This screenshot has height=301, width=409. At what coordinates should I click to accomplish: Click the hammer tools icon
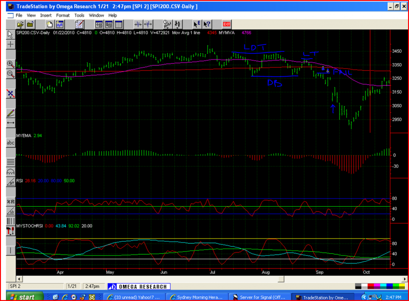[x=10, y=231]
